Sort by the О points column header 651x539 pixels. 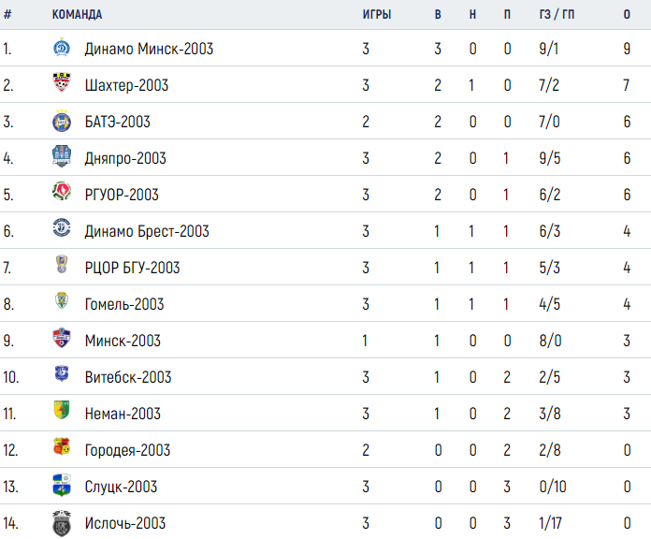click(x=627, y=15)
